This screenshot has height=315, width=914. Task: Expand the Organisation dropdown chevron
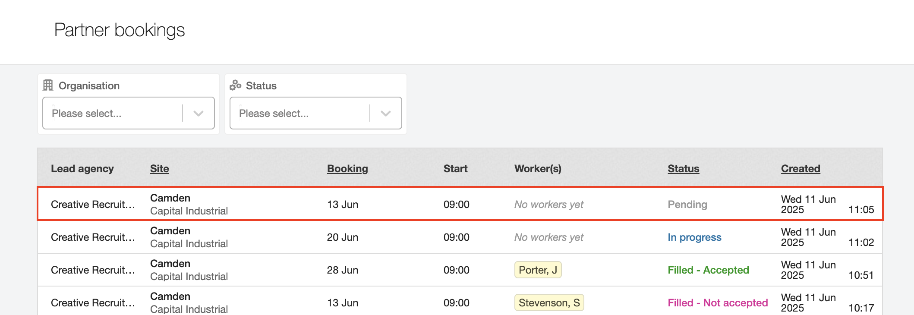(x=199, y=113)
